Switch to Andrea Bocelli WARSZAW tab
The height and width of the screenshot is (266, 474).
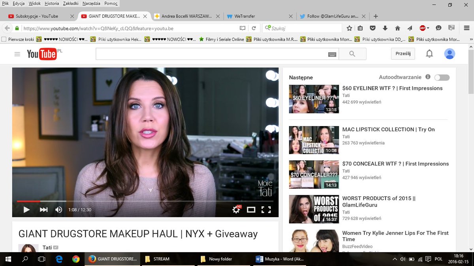187,16
